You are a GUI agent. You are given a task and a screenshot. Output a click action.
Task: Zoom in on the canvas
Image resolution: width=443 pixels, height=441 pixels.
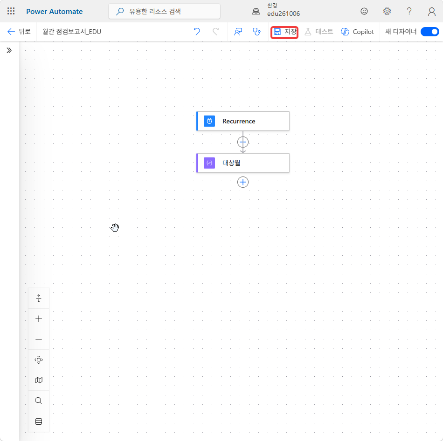(39, 319)
